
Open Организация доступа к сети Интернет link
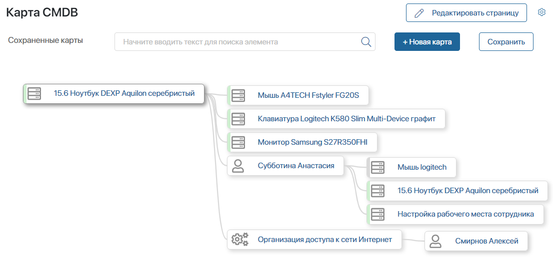point(325,240)
